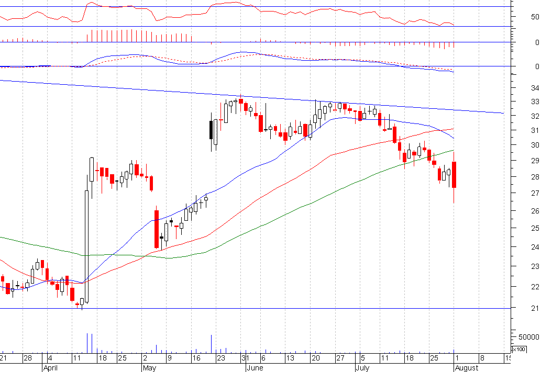Click price level 30 on the price axis
The width and height of the screenshot is (541, 372).
535,145
